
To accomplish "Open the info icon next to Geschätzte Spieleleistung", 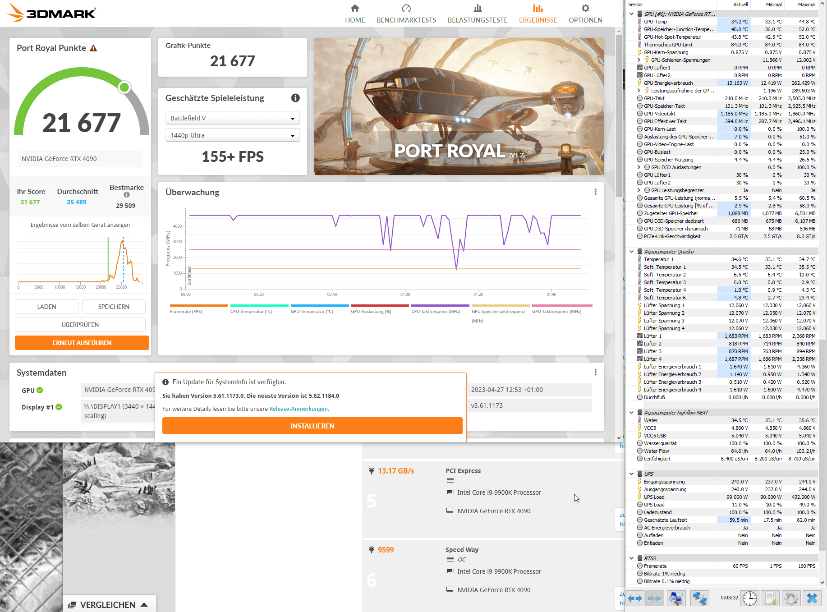I will [295, 98].
